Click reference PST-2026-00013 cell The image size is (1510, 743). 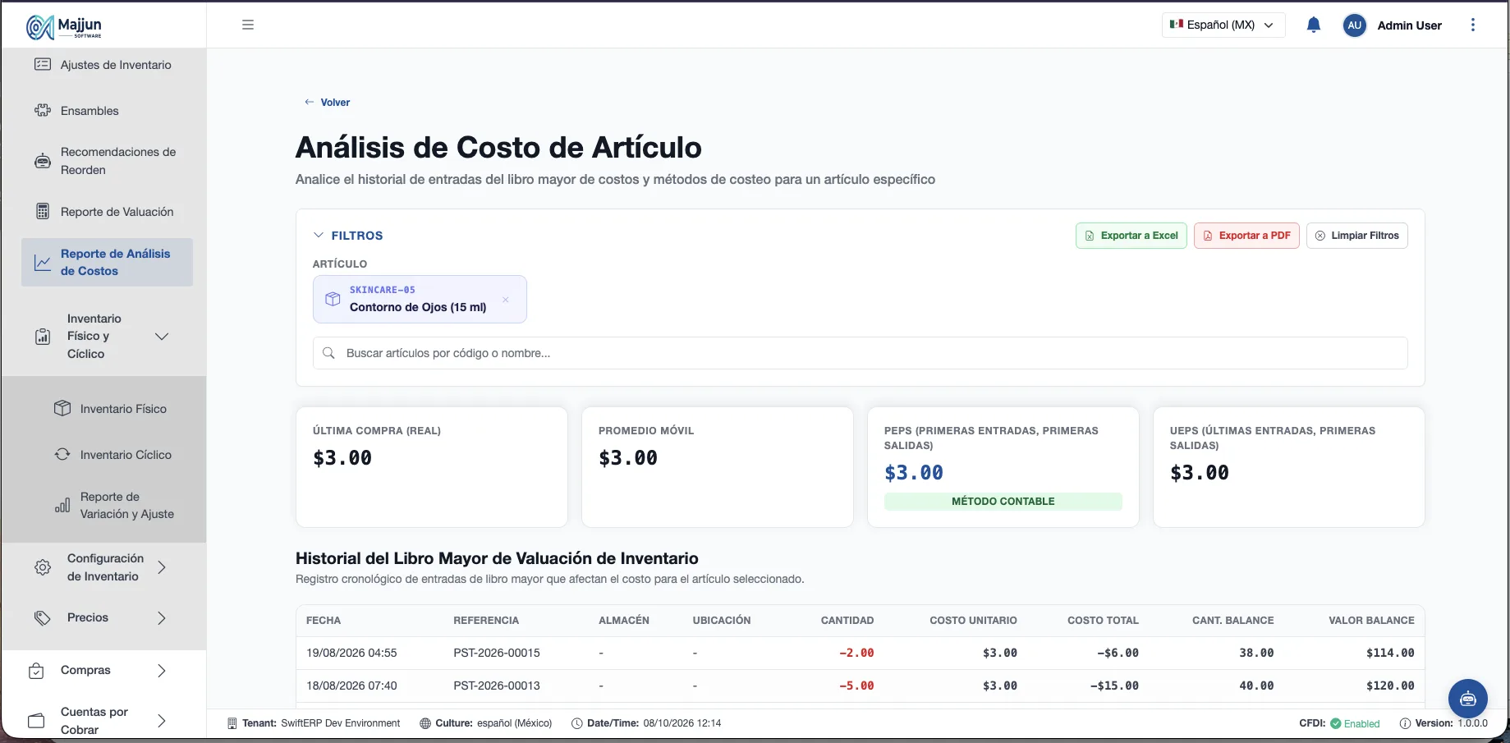point(497,686)
